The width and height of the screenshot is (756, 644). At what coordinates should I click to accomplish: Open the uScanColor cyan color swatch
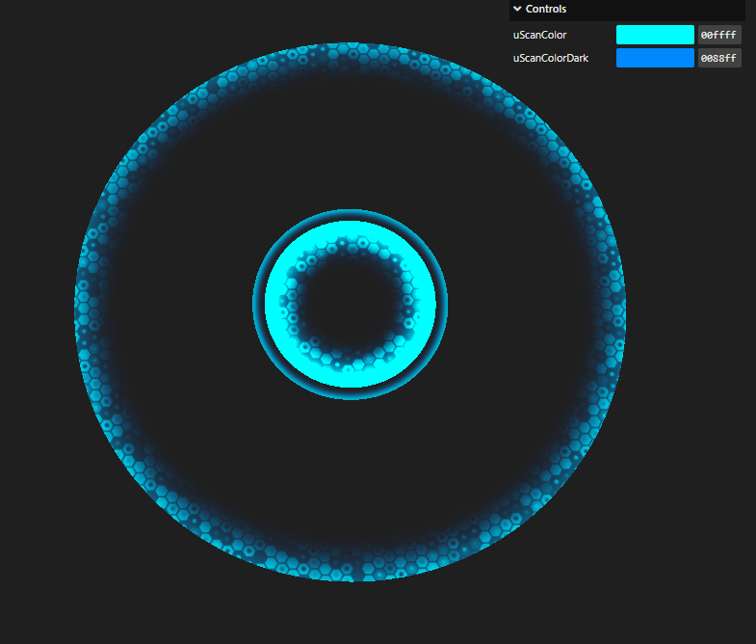pos(655,35)
